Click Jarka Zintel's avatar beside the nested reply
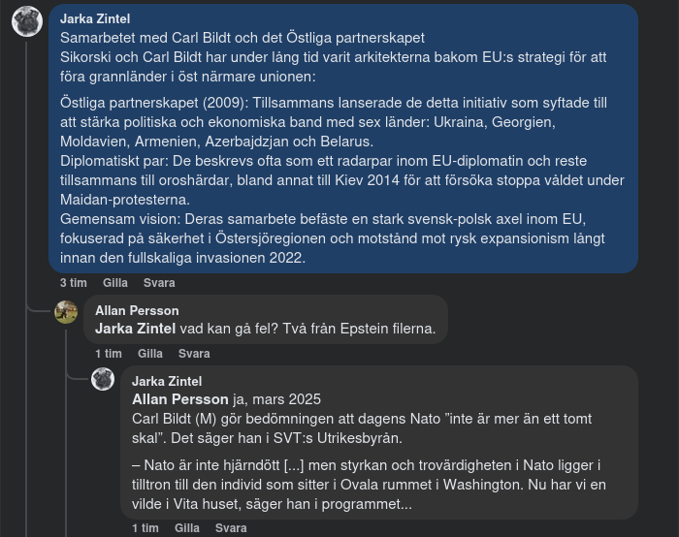 point(103,379)
